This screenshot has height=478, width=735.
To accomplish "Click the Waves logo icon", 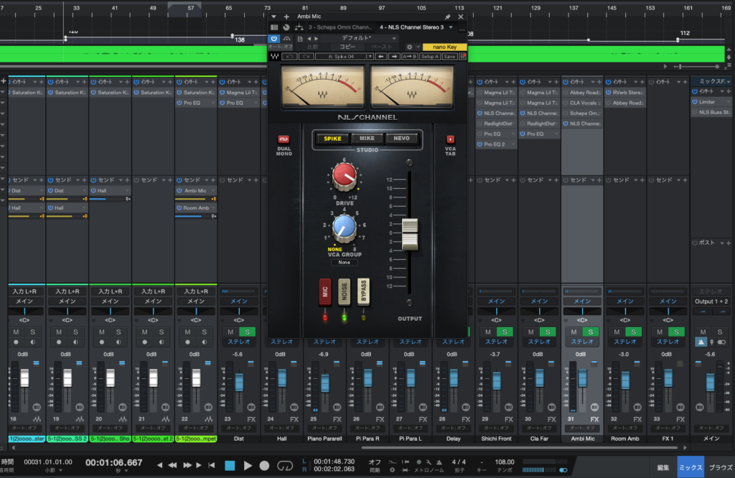I will (x=275, y=56).
